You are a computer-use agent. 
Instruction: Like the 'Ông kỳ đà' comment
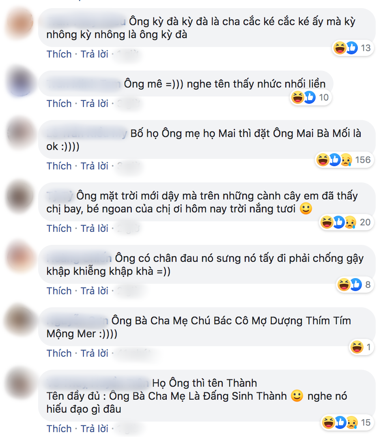coord(59,54)
